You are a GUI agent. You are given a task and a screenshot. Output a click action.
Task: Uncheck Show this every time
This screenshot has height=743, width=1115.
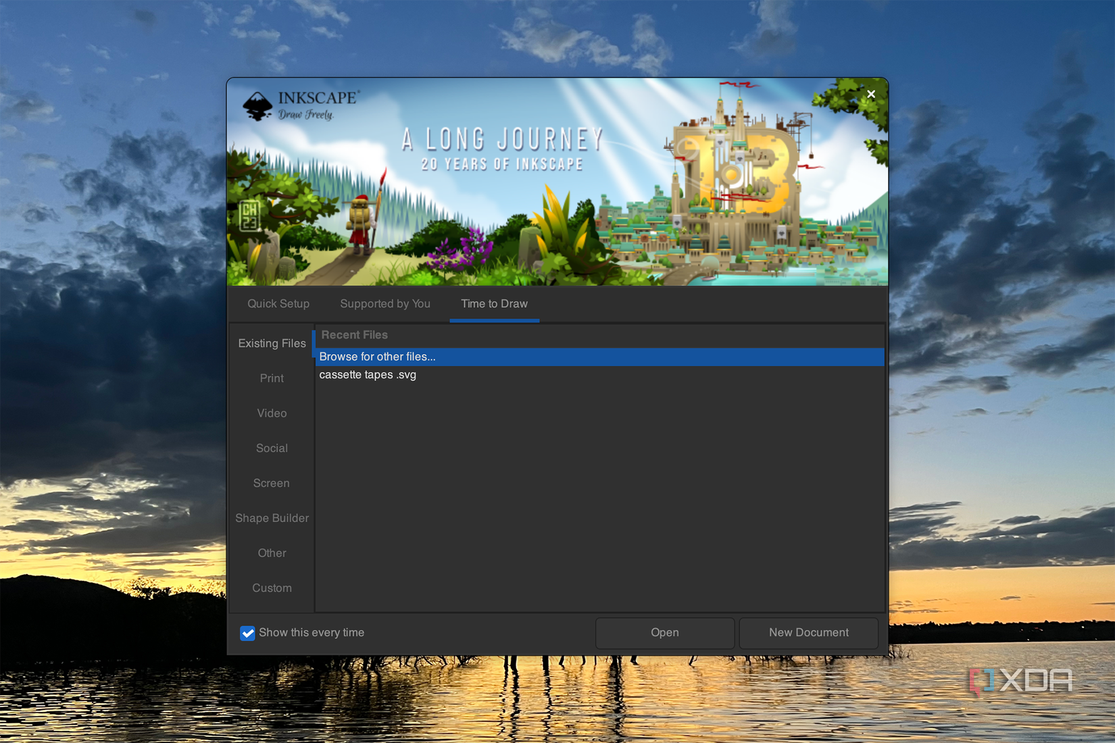247,633
